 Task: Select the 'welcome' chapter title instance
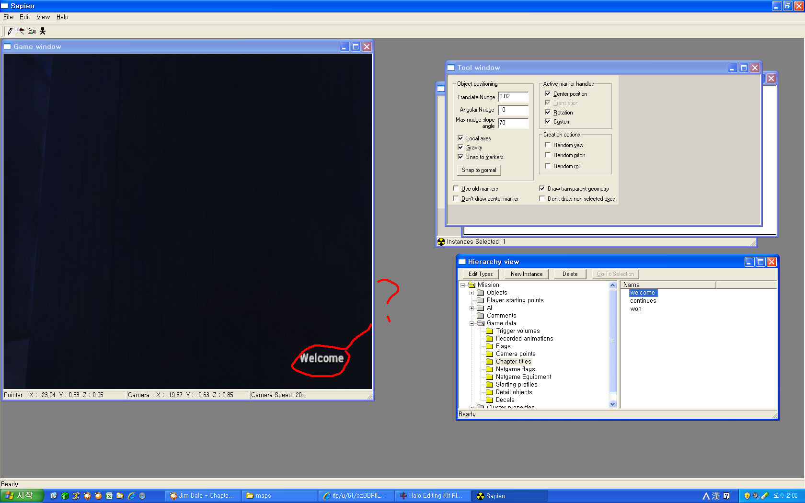tap(643, 293)
